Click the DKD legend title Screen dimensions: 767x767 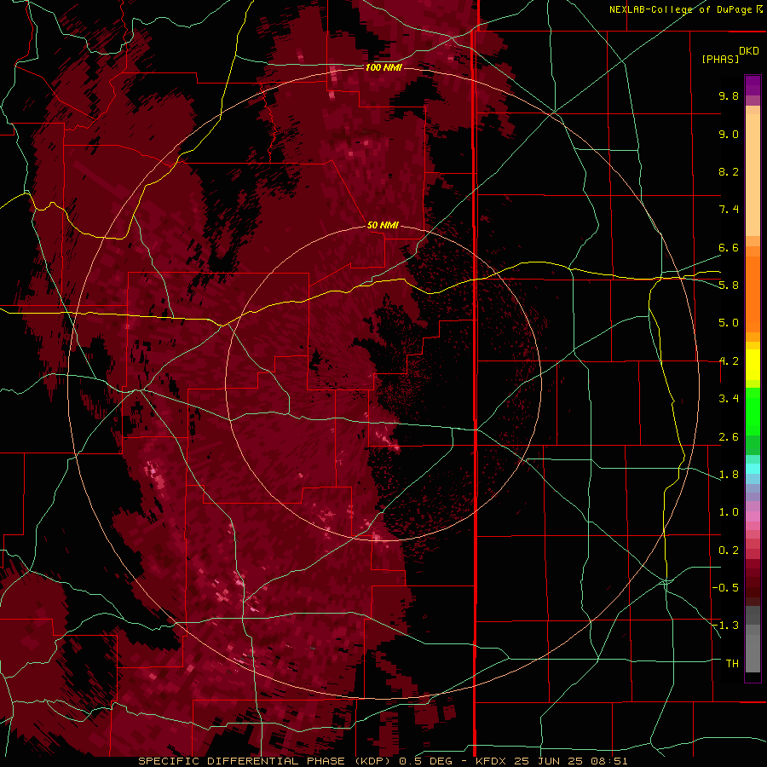click(x=749, y=51)
